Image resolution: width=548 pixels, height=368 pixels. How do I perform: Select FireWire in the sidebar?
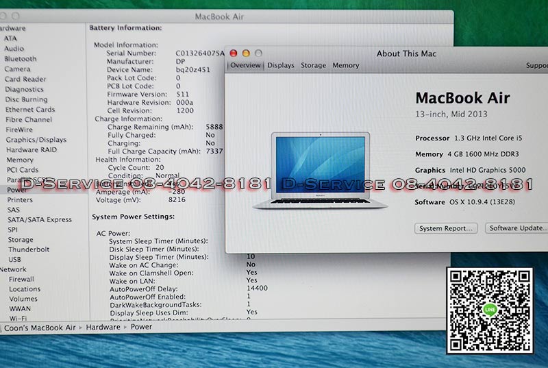click(19, 130)
